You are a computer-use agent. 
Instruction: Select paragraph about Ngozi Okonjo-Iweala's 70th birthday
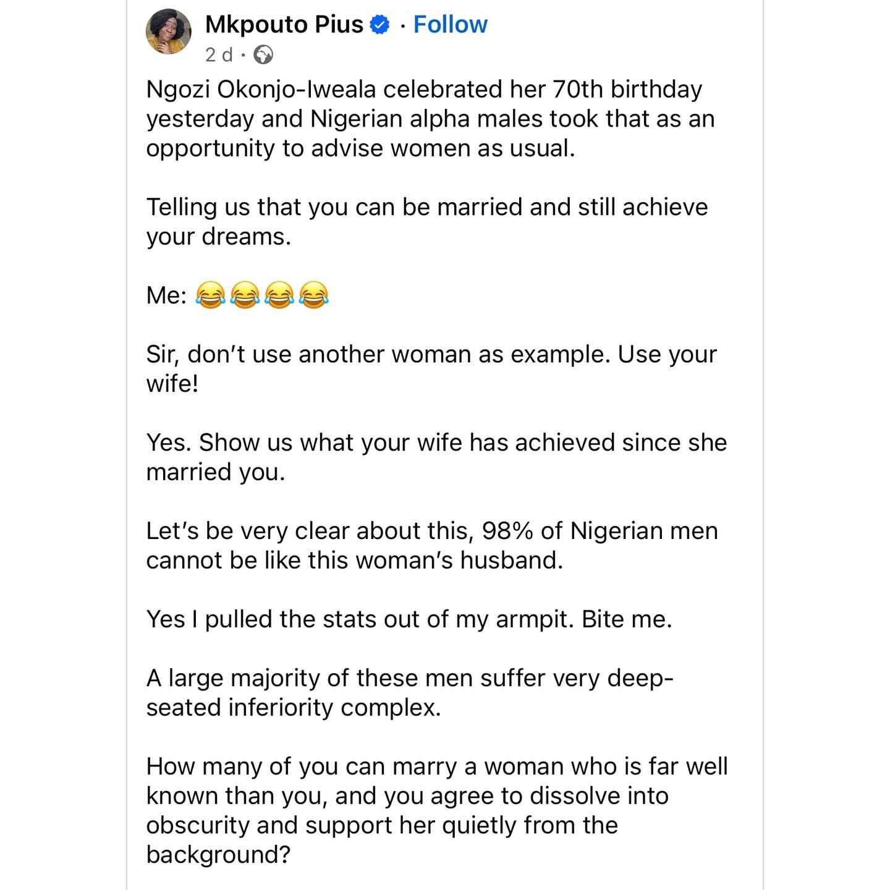(x=431, y=119)
